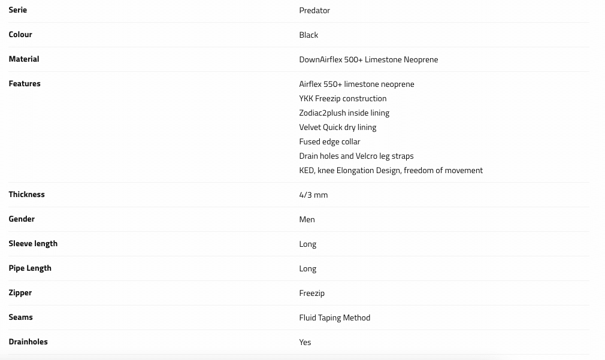
Task: Click the Fluid Taping Method seams value
Action: pyautogui.click(x=334, y=317)
